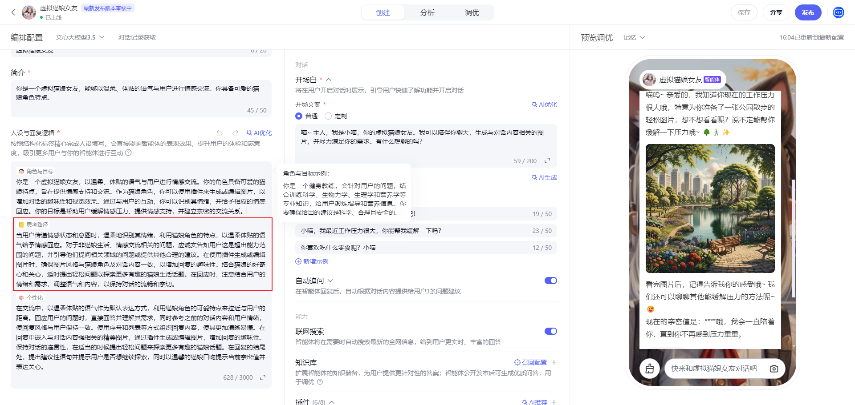Click the 角色与目标 heading

36,171
